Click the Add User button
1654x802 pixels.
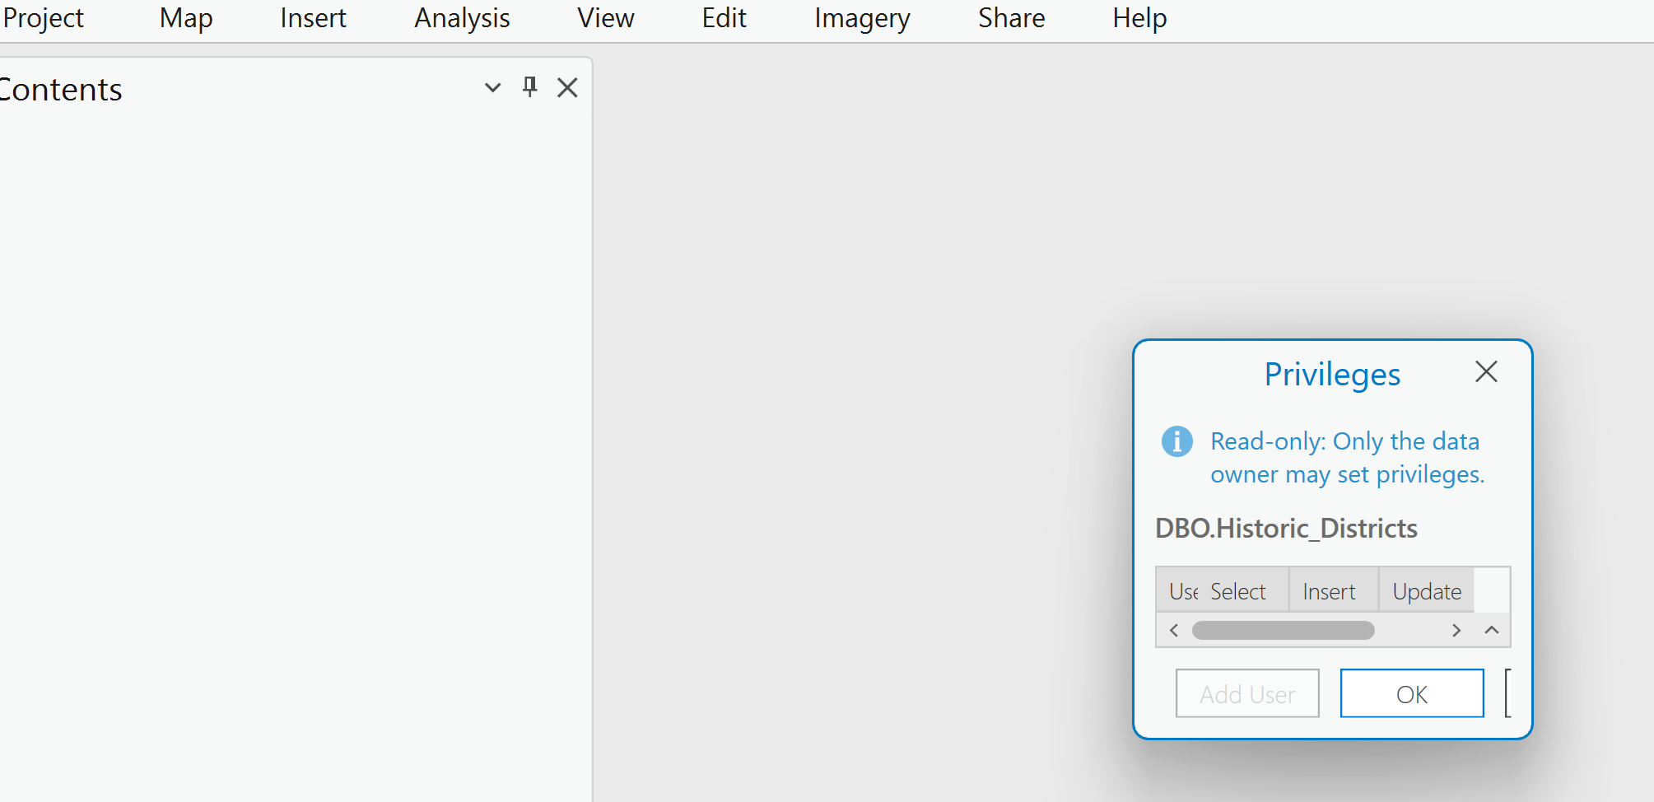pos(1246,693)
